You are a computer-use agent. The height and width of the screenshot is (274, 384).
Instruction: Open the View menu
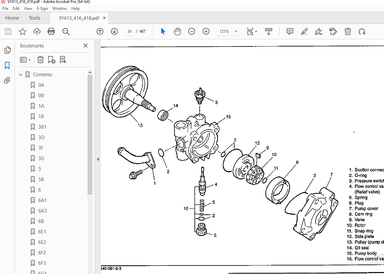point(28,8)
